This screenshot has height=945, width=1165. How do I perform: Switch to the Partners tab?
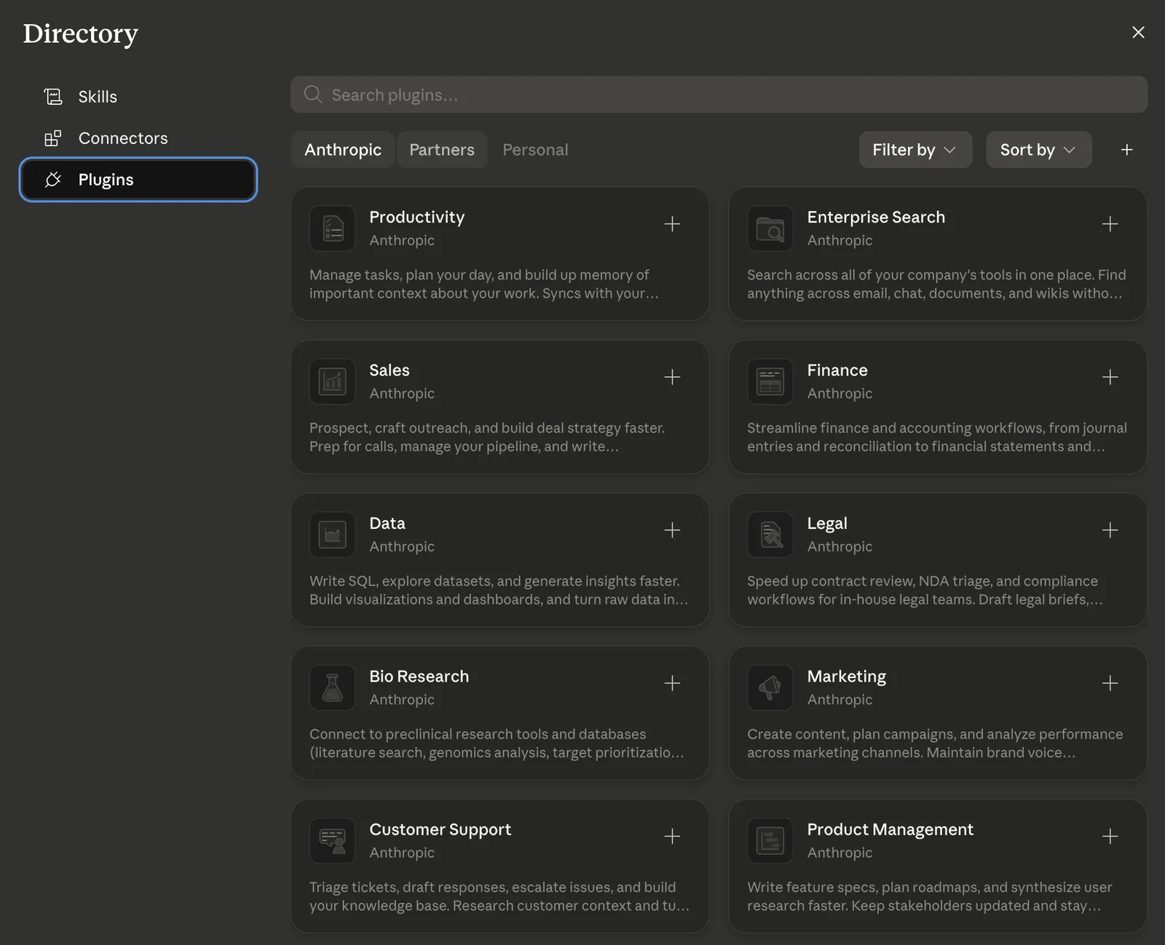[442, 150]
